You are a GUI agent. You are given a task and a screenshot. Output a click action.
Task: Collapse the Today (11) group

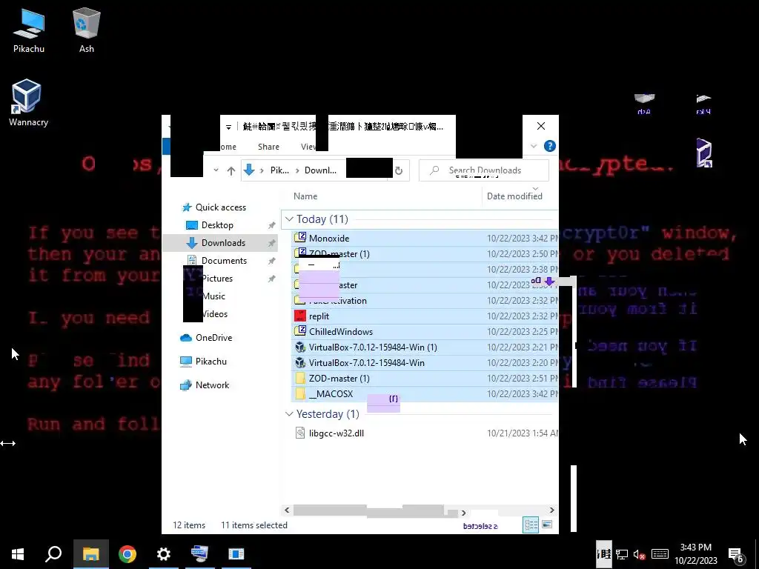[289, 219]
